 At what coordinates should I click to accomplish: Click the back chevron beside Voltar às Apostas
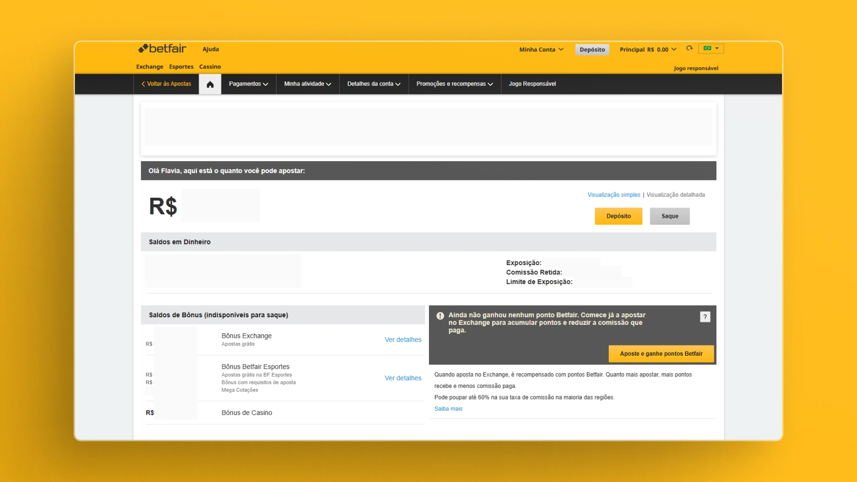coord(142,84)
